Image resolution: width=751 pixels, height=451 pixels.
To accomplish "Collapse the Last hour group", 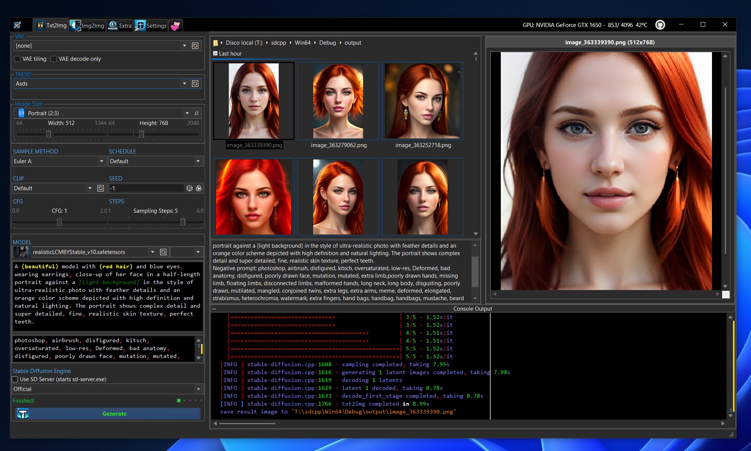I will click(215, 53).
